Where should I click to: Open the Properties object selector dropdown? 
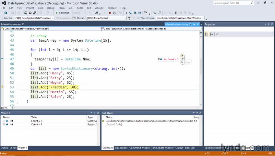pos(273,29)
